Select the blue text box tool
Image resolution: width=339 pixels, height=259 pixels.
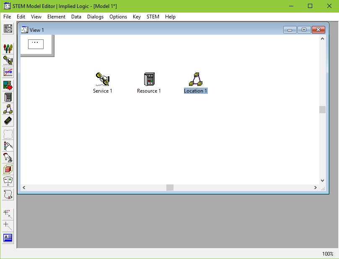coord(8,238)
